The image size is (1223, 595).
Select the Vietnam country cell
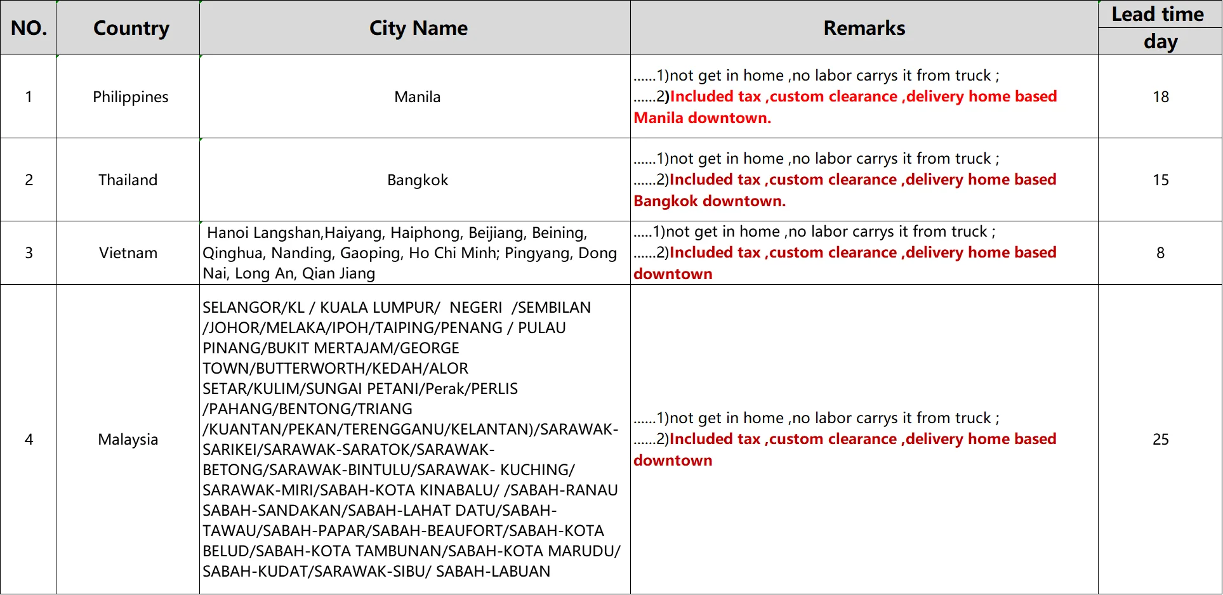coord(128,252)
